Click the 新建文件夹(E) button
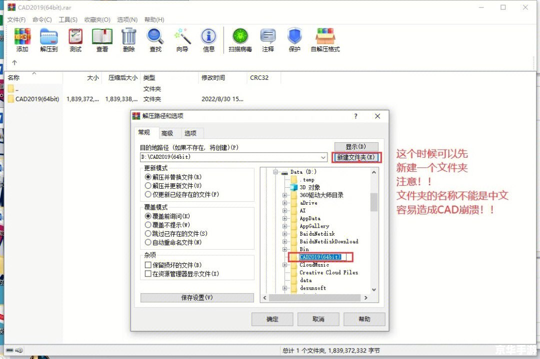The image size is (540, 359). coord(356,157)
